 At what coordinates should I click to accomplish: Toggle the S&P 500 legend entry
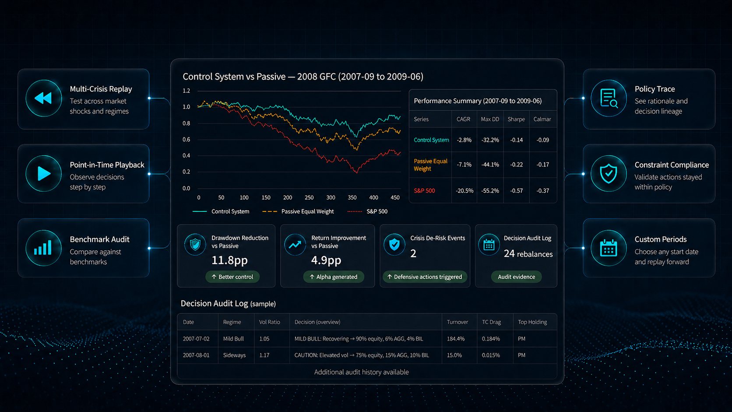pos(367,211)
